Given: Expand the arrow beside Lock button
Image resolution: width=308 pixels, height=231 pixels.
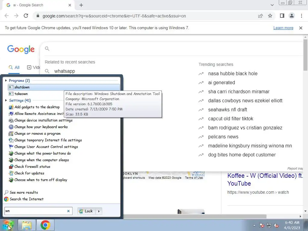Looking at the screenshot, I should (x=99, y=211).
